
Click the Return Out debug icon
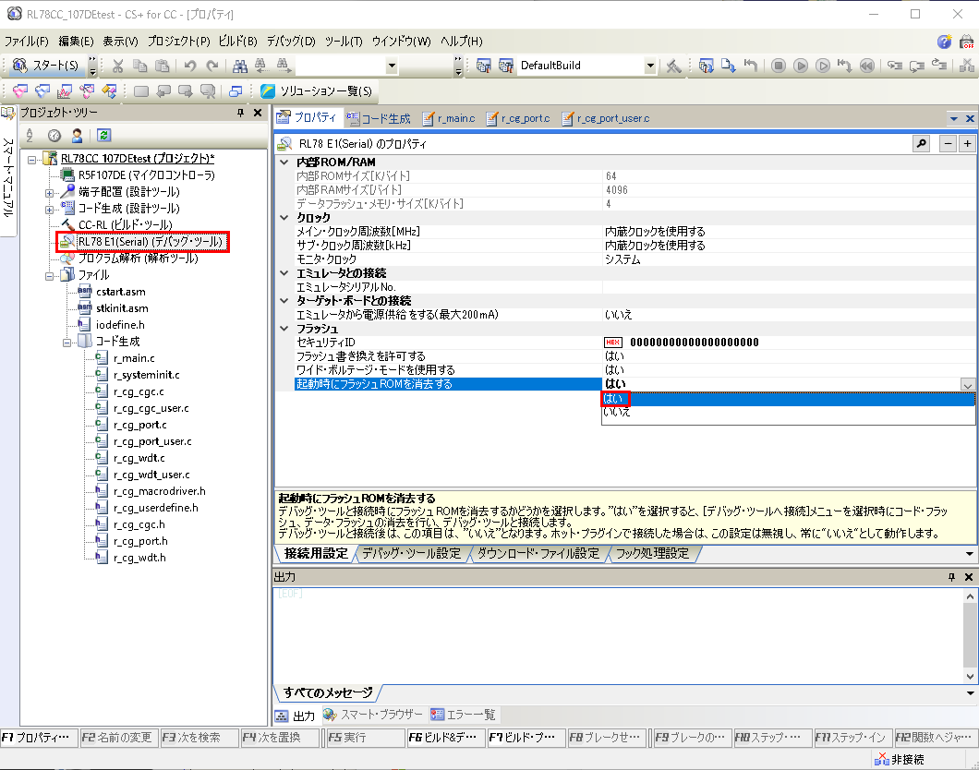(x=939, y=66)
